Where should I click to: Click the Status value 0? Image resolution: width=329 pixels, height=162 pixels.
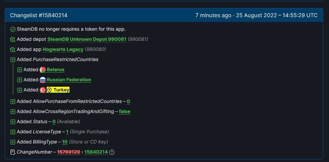[54, 121]
